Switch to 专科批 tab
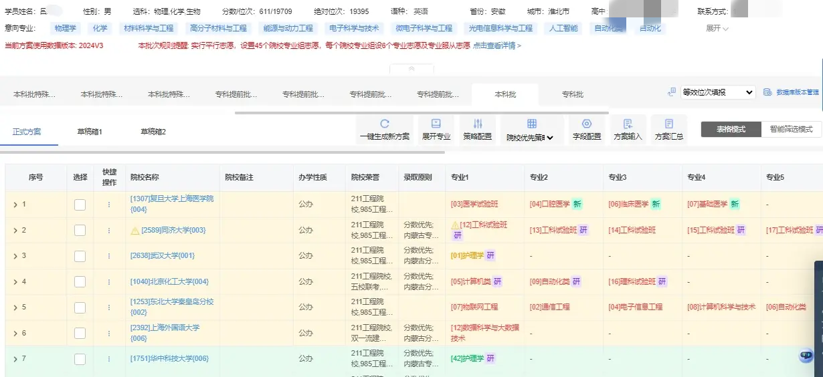 click(x=573, y=94)
